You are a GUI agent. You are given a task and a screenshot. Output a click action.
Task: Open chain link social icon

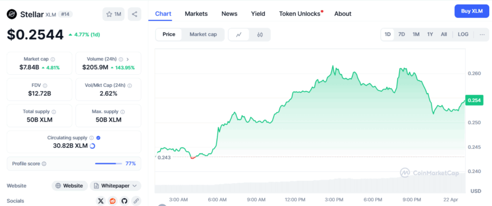point(136,201)
